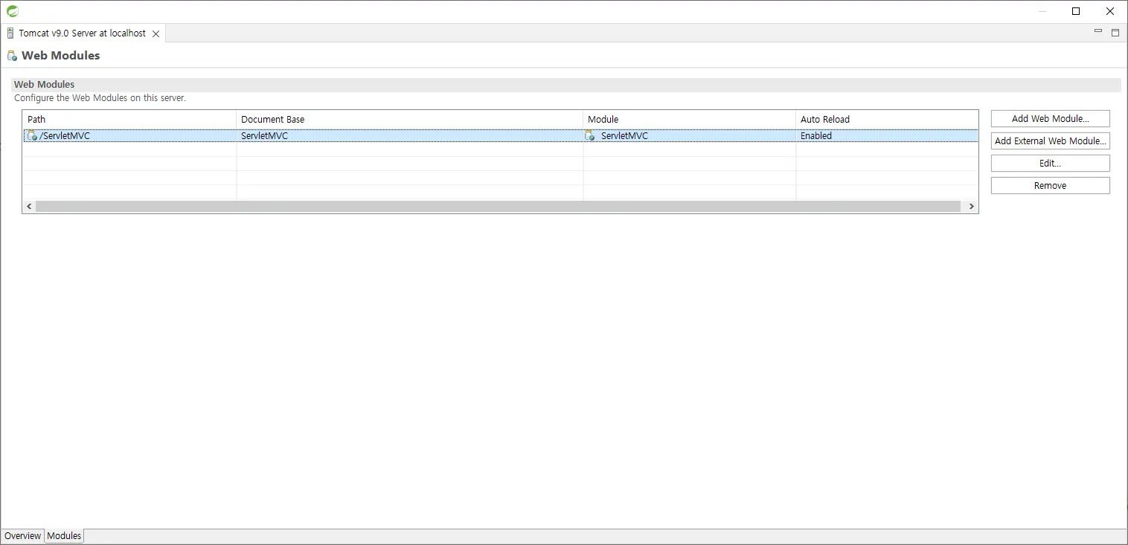Click ServletMVC in Document Base column
The image size is (1128, 545).
click(x=264, y=136)
